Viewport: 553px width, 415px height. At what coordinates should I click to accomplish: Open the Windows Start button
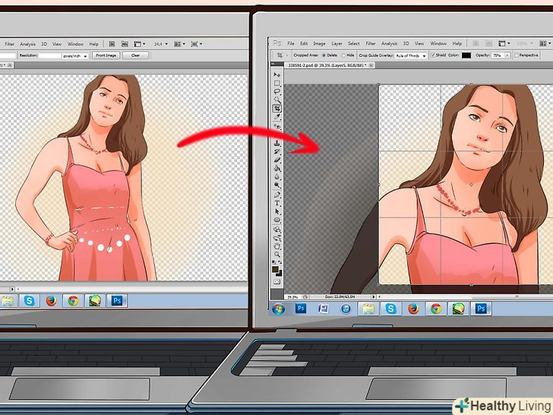(278, 309)
